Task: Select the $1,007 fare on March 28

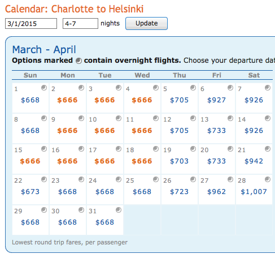Action: (x=254, y=192)
